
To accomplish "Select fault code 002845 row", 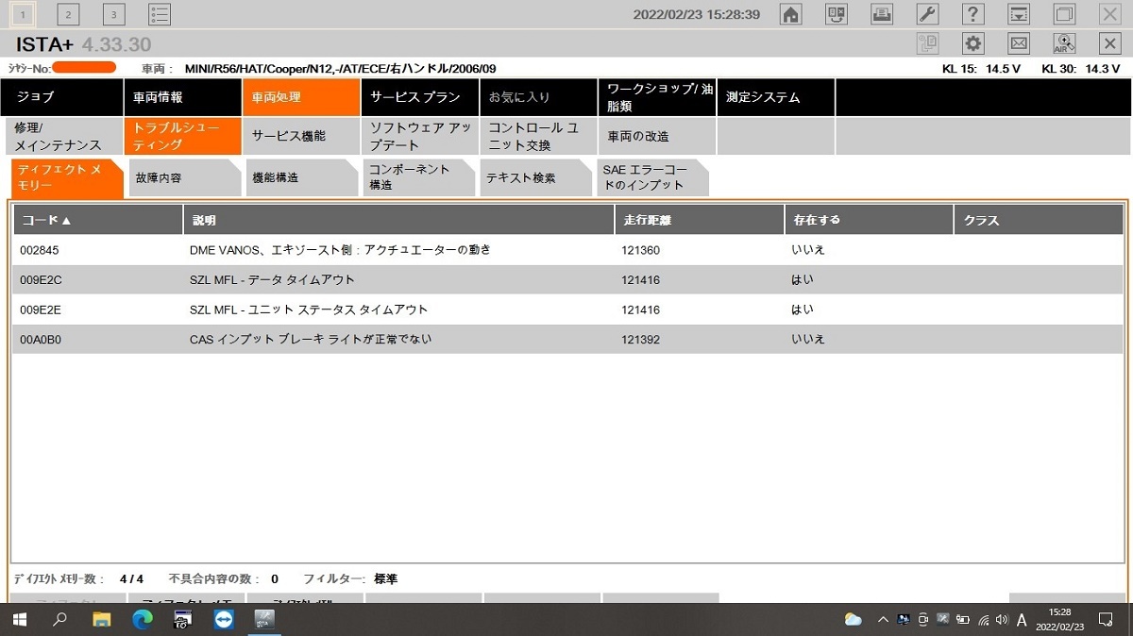I will coord(568,250).
